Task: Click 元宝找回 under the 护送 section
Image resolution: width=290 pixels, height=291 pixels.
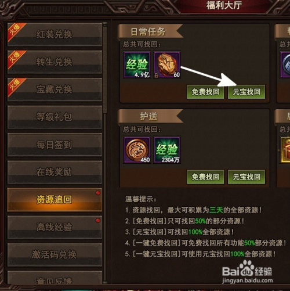Action: [246, 177]
